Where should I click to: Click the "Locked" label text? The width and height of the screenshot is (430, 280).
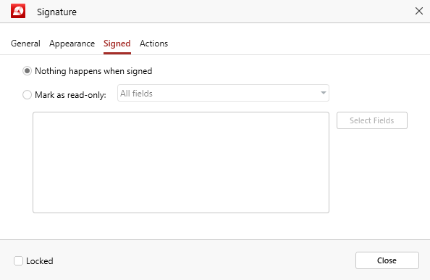40,261
